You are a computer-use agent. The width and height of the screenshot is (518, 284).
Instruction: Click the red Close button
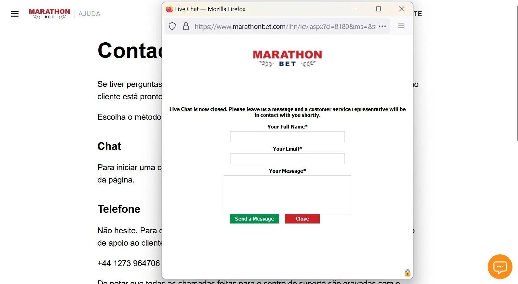pyautogui.click(x=302, y=219)
